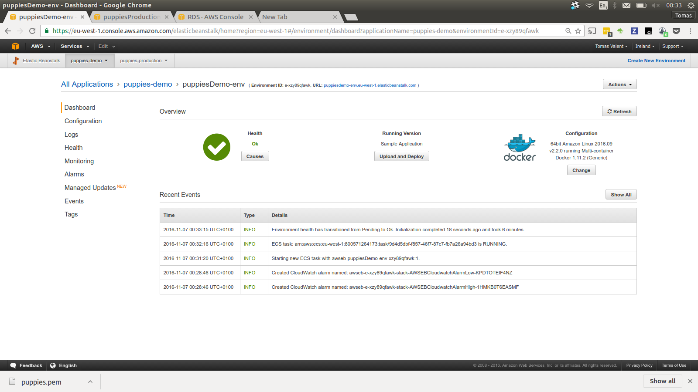
Task: Click Create New Environment link
Action: pos(656,61)
